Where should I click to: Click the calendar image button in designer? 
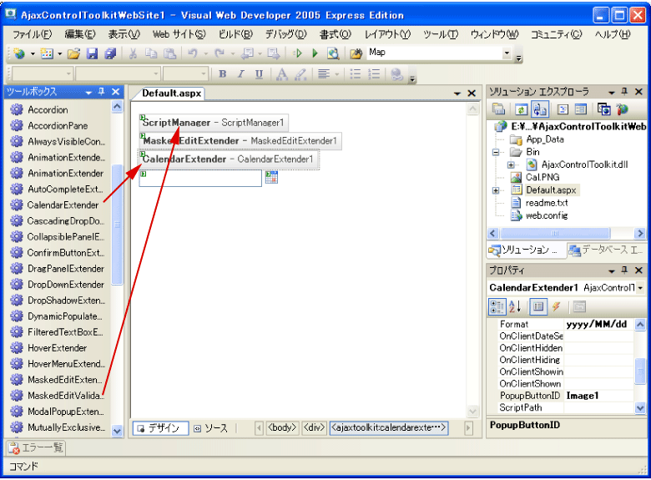271,177
